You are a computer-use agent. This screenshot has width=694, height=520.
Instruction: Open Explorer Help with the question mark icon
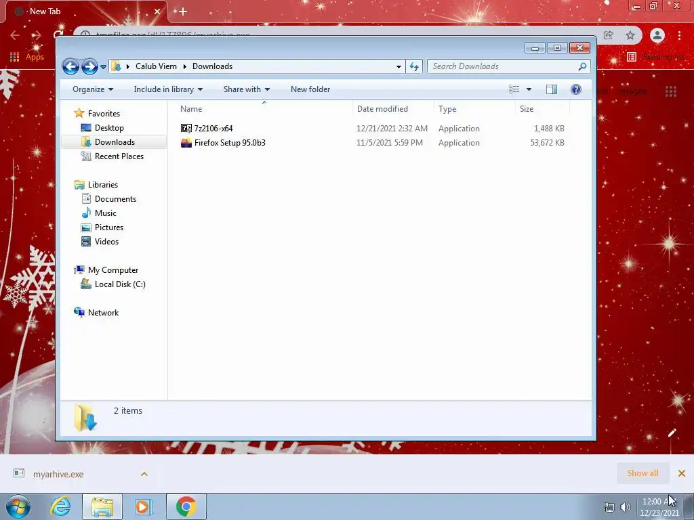(x=576, y=89)
